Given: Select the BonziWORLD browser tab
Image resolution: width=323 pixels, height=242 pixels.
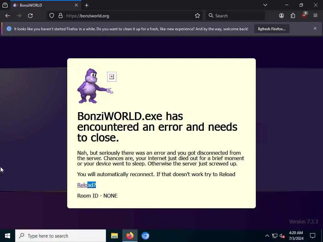Looking at the screenshot, I should tap(46, 5).
